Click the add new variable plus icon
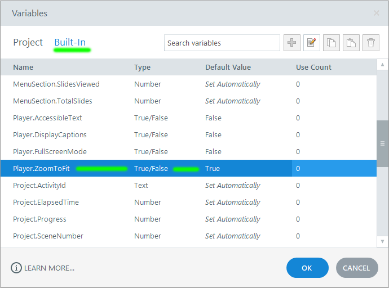Screen dimensions: 389x288 (292, 43)
